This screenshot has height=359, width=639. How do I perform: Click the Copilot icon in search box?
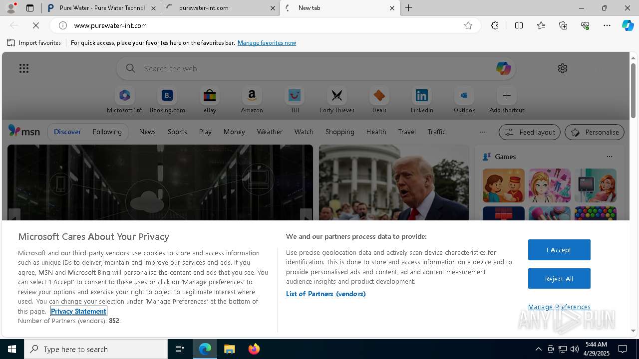pyautogui.click(x=503, y=68)
